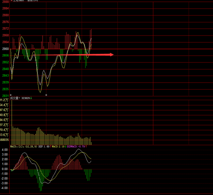Viewport: 213px width, 195px height.
Task: Open the 成交量 indicator dropdown
Action: tap(15, 98)
